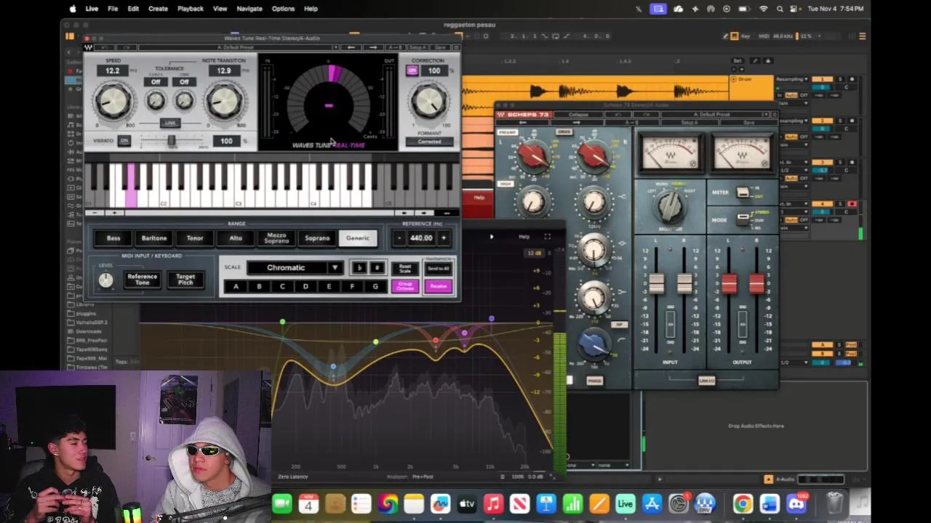
Task: Click Reset Scale in Waves Tune
Action: [405, 269]
